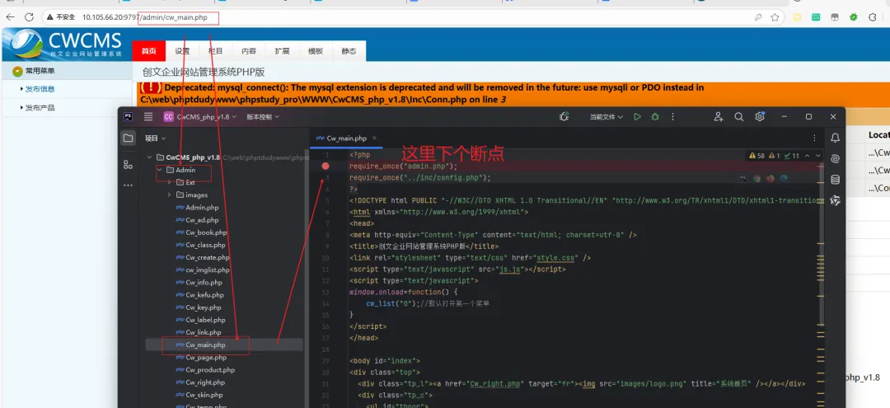Open AI Assistant spiral icon
890x408 pixels.
click(835, 159)
